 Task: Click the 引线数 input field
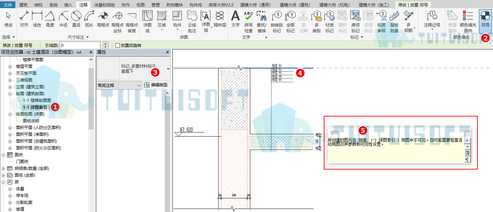point(81,45)
